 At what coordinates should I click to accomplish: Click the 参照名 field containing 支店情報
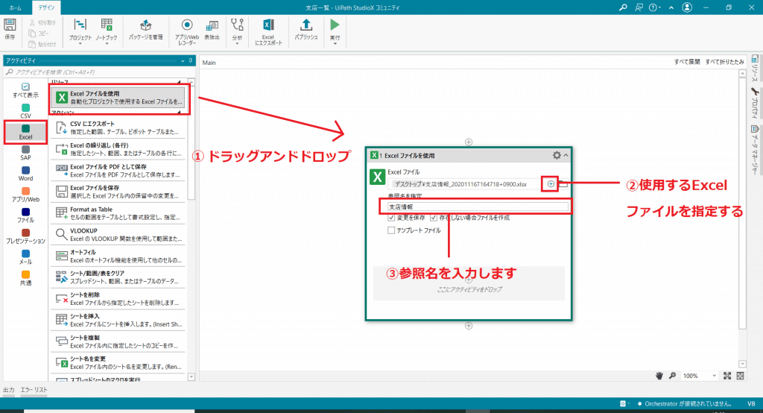[477, 206]
